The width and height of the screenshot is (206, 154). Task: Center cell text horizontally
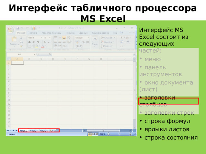coord(60,42)
